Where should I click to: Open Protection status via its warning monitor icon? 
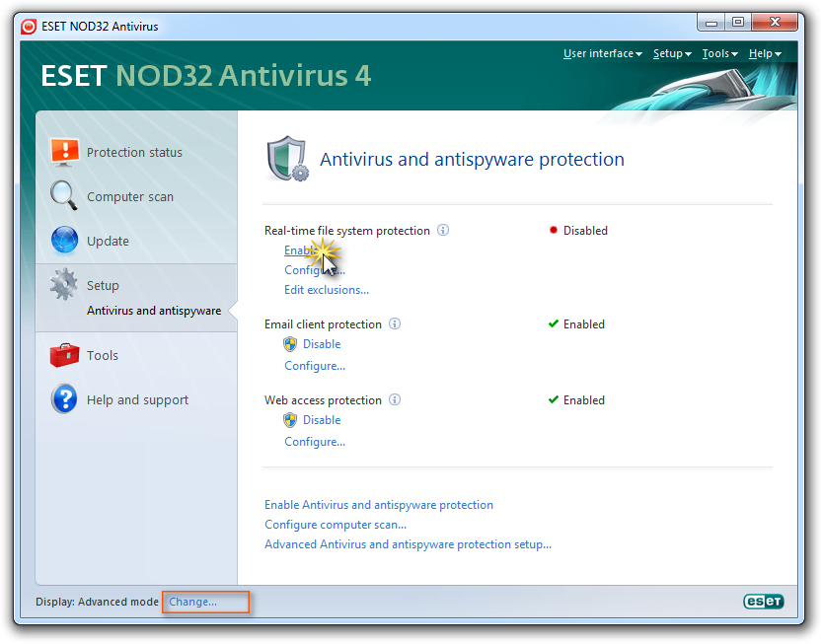click(x=64, y=152)
